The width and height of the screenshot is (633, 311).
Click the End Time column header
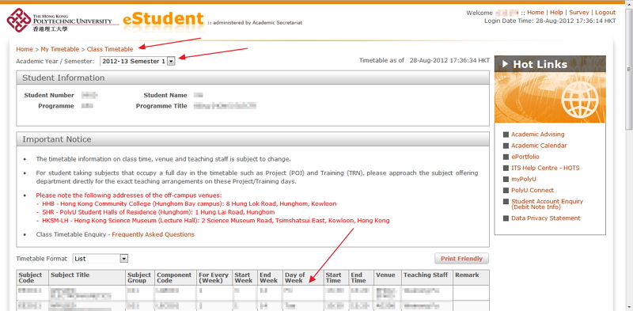pos(361,278)
